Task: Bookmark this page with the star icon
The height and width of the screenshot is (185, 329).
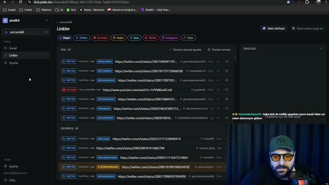Action: (x=288, y=2)
